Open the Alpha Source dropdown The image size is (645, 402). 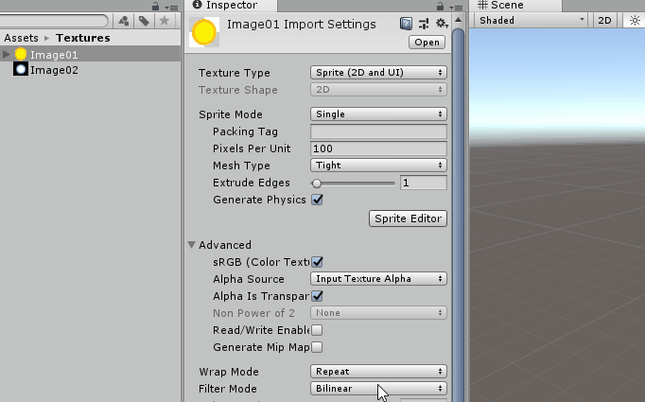[x=378, y=278]
